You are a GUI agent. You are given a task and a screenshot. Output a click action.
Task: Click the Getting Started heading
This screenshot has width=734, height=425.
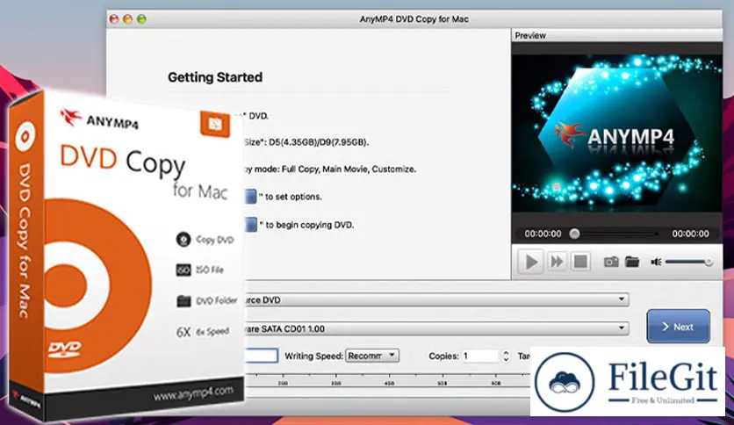[215, 77]
